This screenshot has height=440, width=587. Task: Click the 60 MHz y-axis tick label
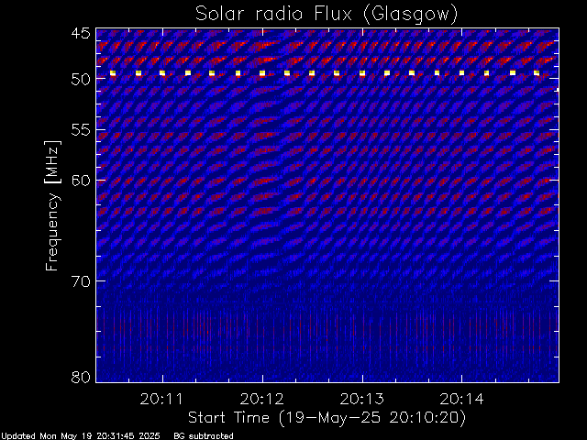80,181
